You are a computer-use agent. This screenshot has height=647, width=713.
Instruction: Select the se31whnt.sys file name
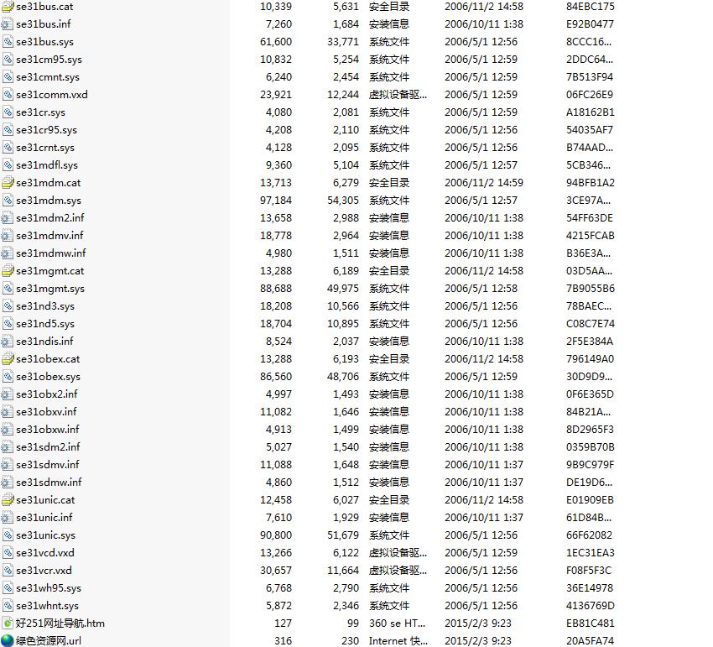pos(47,606)
